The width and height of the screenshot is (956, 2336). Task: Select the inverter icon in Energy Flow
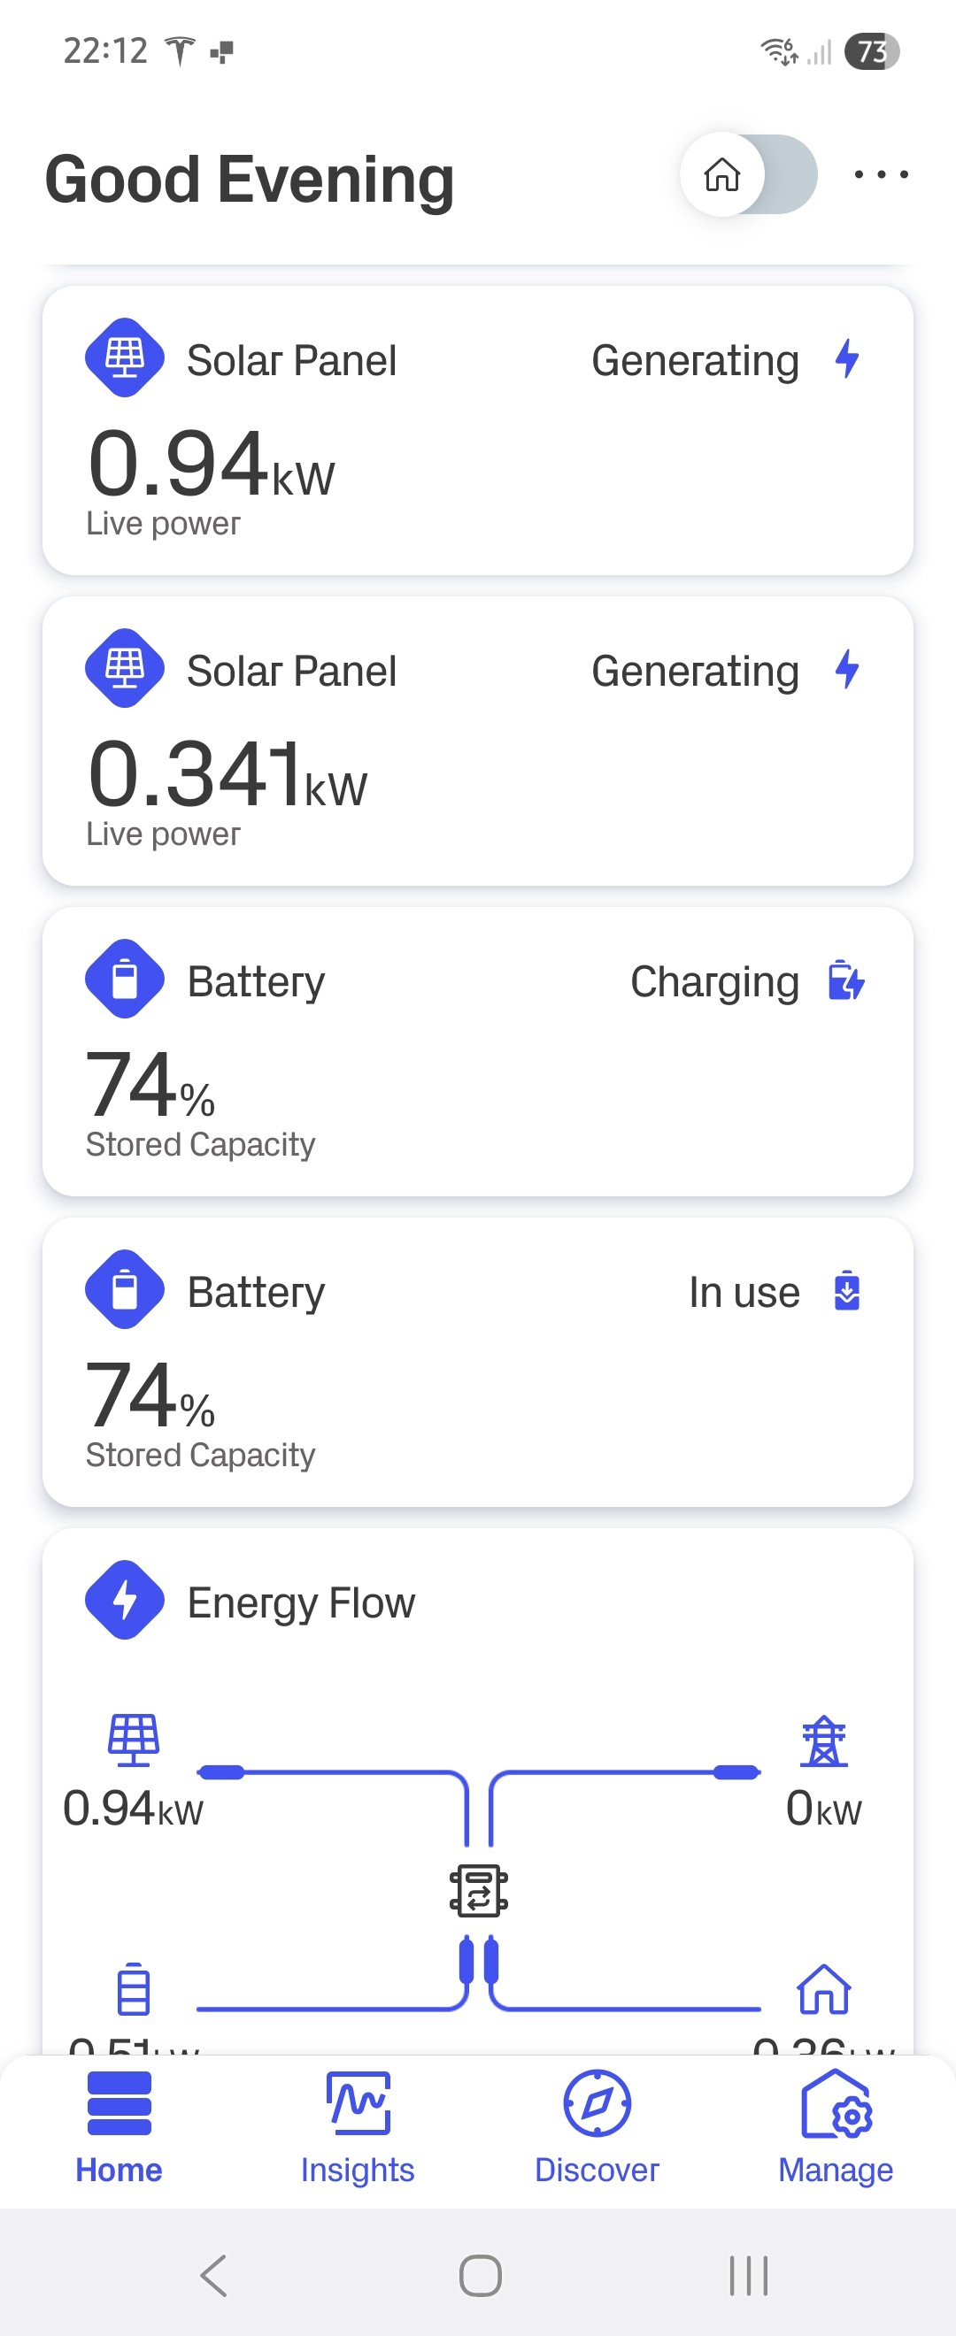click(x=479, y=1891)
